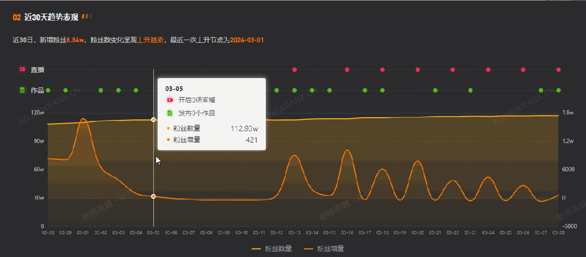This screenshot has width=586, height=257.
Task: Click the 开启0场直播 tooltip line
Action: 196,100
